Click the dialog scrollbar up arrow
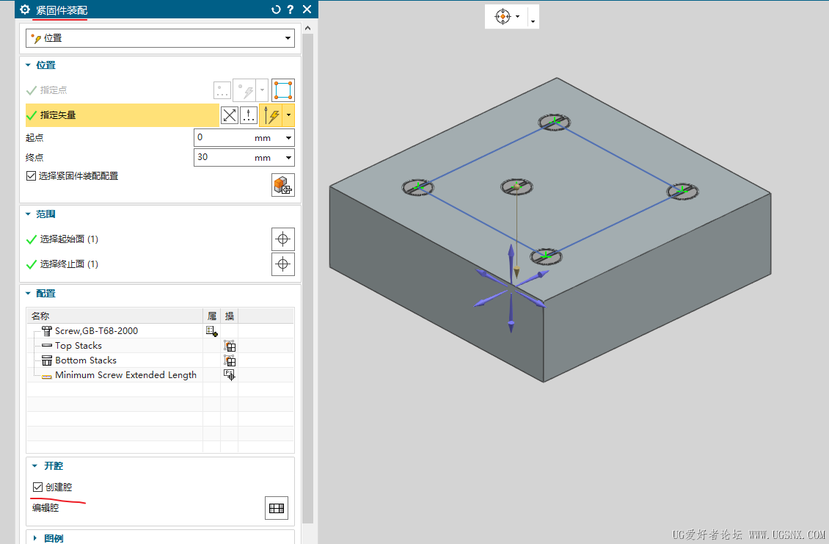829x544 pixels. (307, 28)
